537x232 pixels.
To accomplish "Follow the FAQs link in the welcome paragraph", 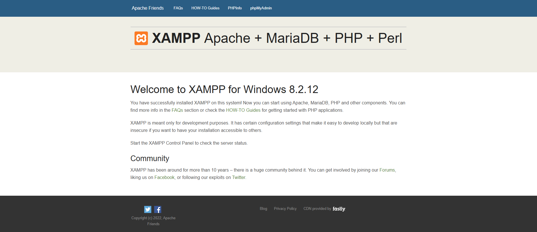I will click(177, 110).
